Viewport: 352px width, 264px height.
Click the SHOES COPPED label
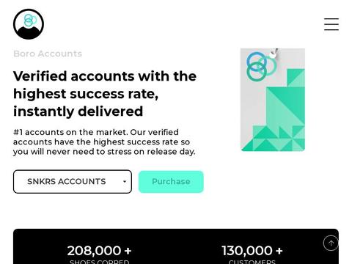[100, 262]
